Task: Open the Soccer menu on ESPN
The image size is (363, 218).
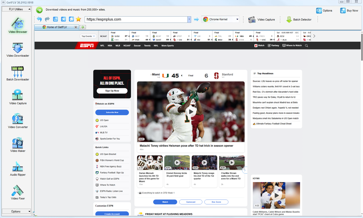Action: point(137,46)
